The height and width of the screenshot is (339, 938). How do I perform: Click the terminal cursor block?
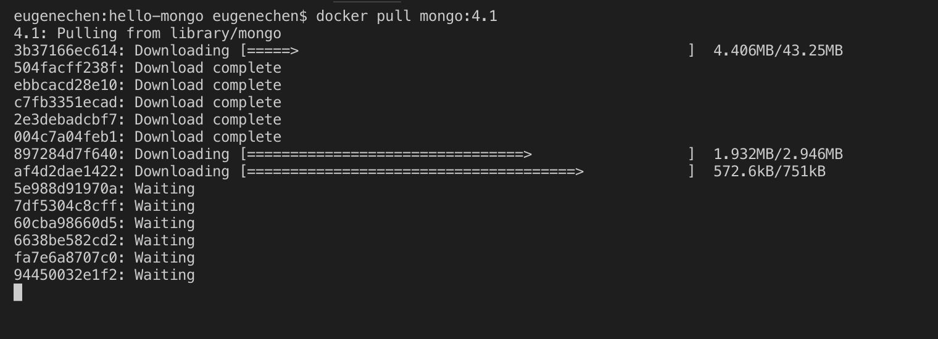point(18,292)
